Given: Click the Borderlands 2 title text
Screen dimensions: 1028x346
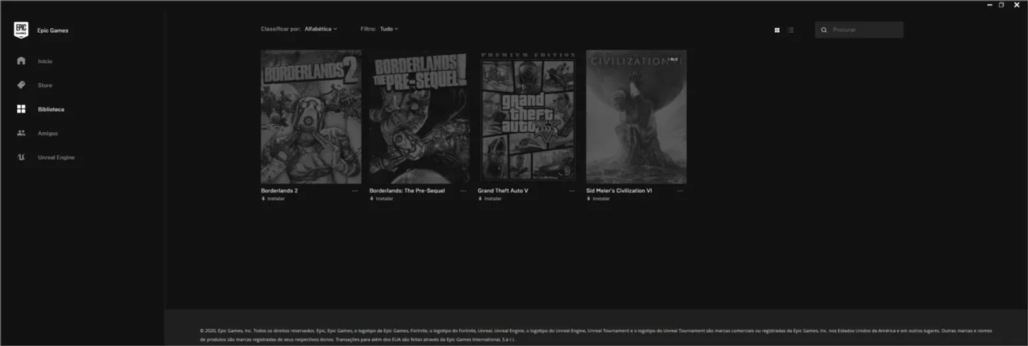Looking at the screenshot, I should click(x=279, y=191).
